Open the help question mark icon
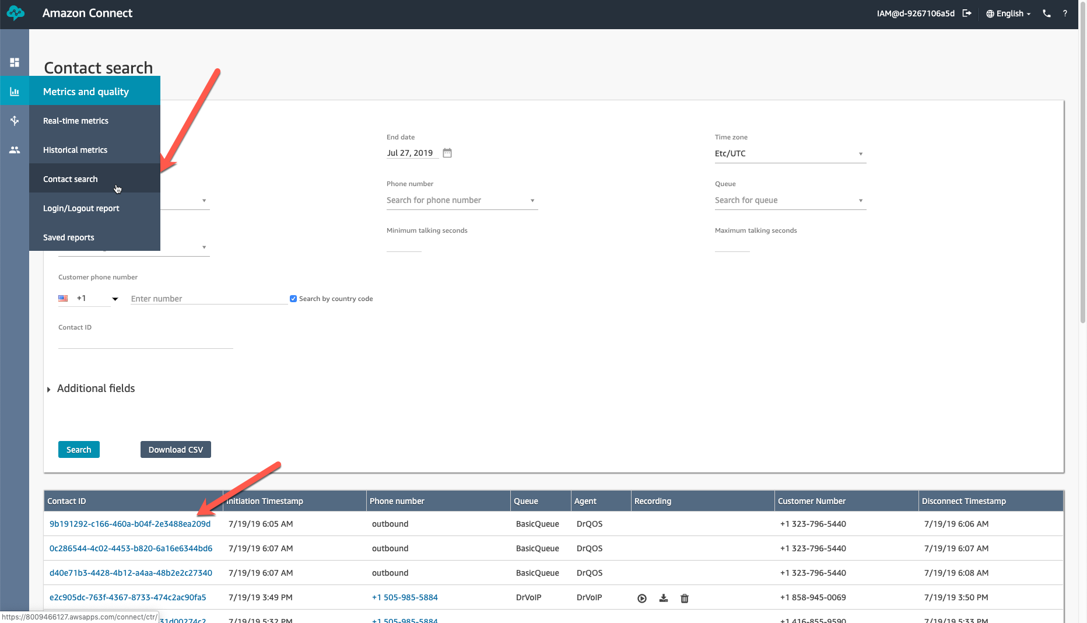Viewport: 1087px width, 623px height. [x=1065, y=13]
